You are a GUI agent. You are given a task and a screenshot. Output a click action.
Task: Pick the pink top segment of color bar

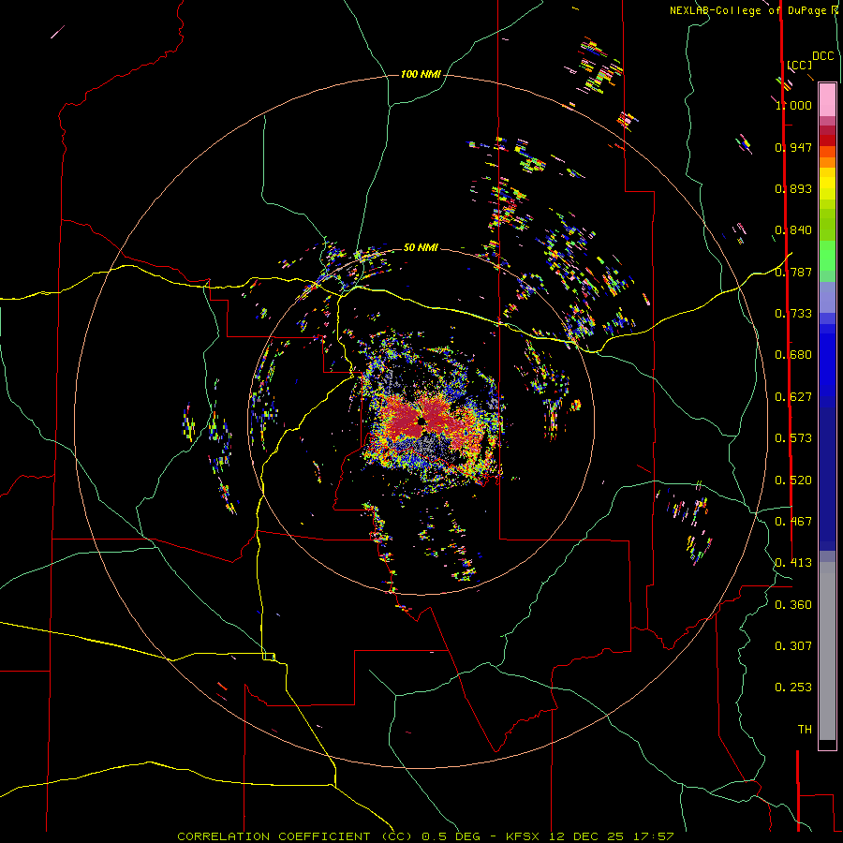(827, 99)
